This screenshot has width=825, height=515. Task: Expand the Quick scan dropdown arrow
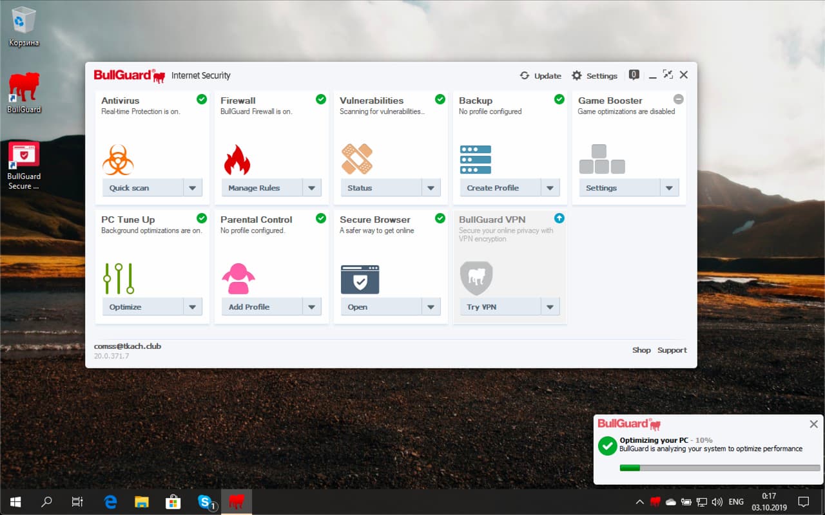pyautogui.click(x=193, y=188)
